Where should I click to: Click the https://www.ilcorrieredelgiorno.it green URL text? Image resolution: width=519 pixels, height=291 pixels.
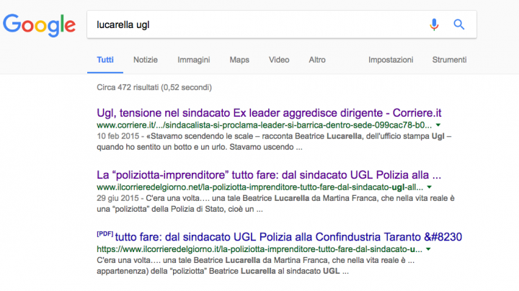point(259,249)
